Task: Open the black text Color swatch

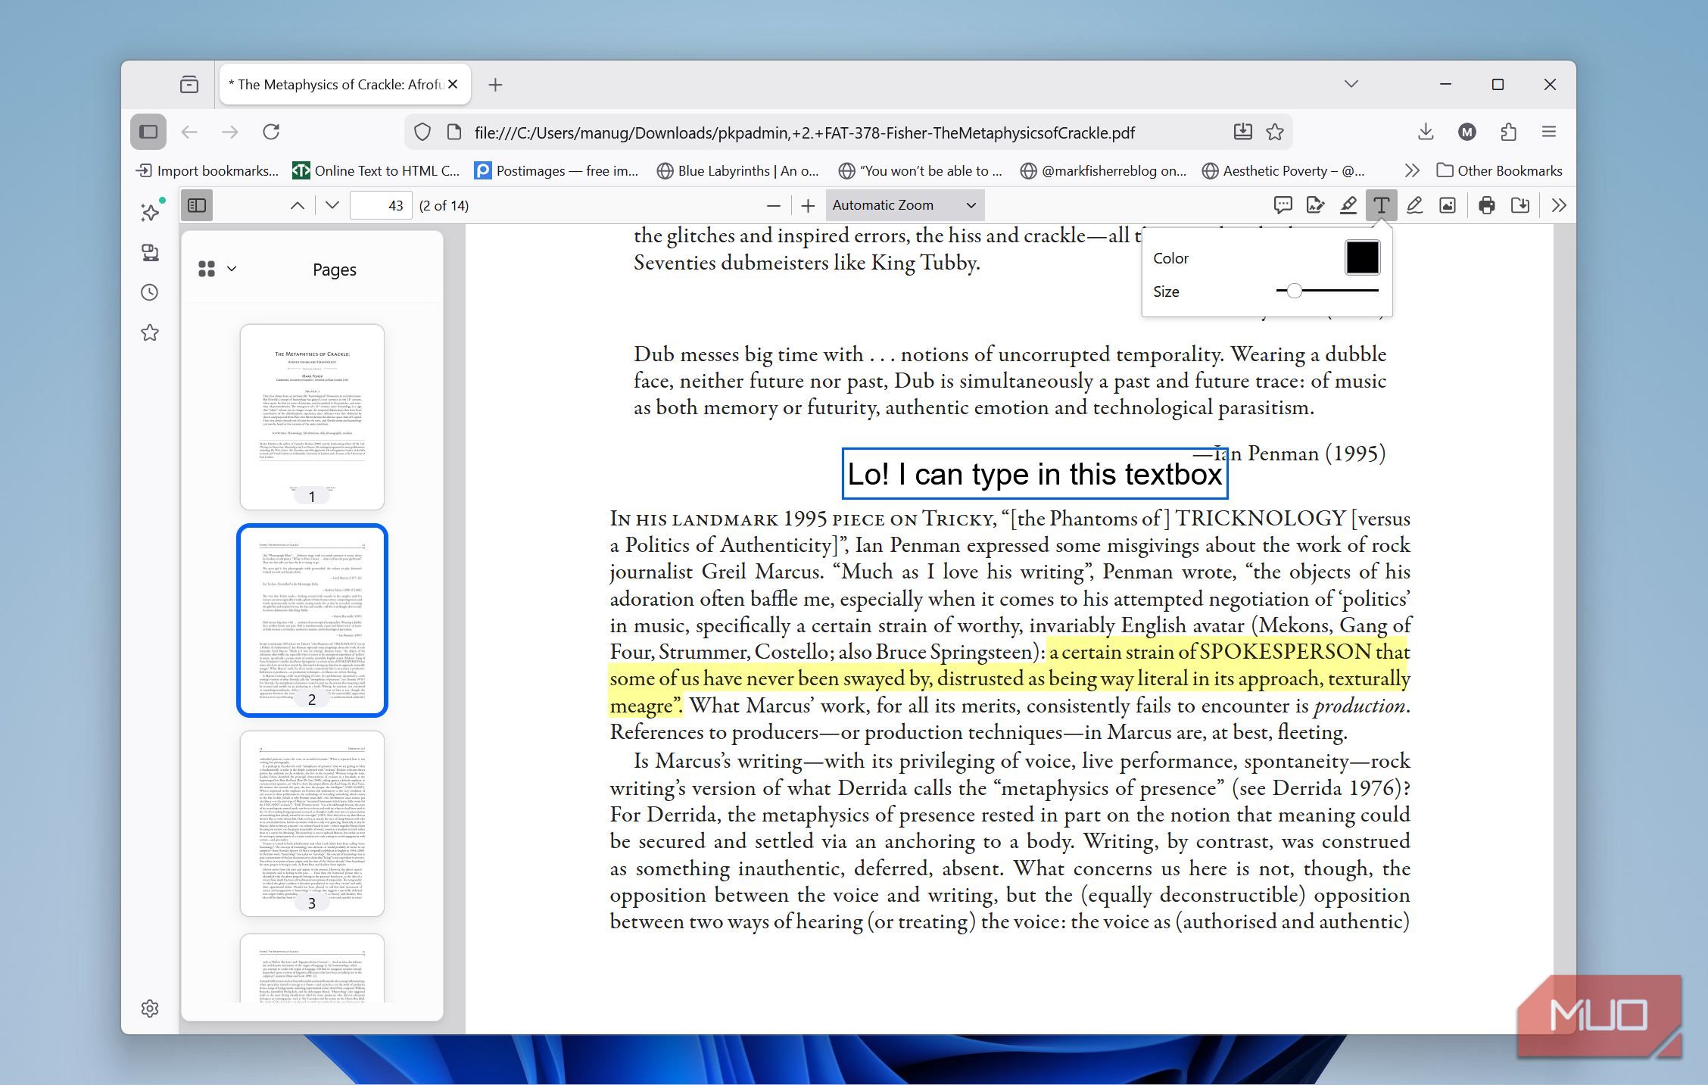Action: [x=1362, y=257]
